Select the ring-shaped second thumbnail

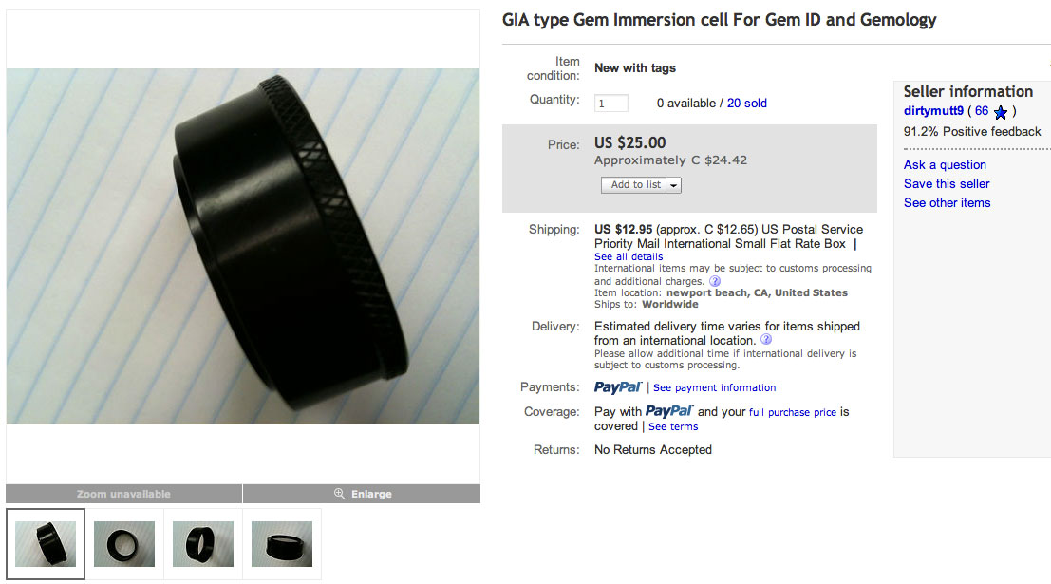[x=124, y=544]
